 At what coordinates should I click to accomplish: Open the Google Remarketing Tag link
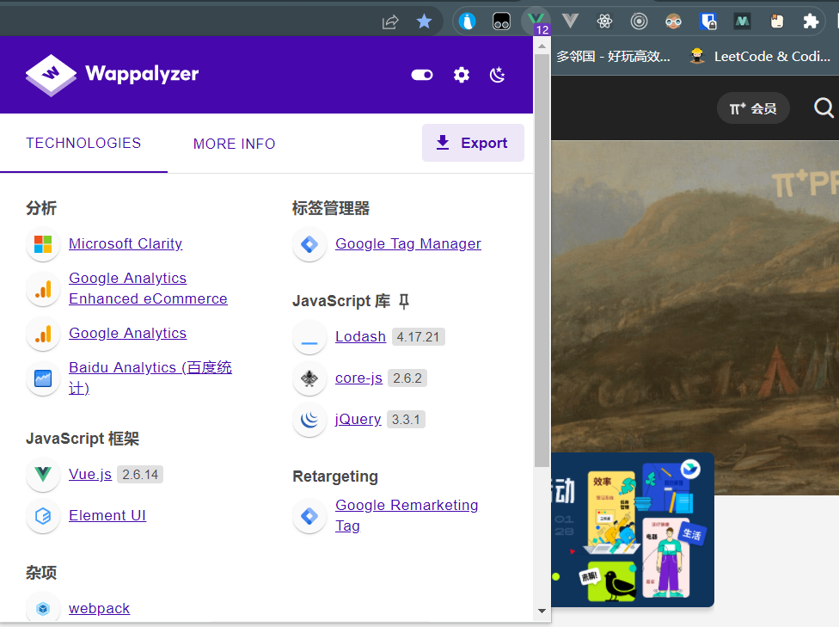point(407,515)
